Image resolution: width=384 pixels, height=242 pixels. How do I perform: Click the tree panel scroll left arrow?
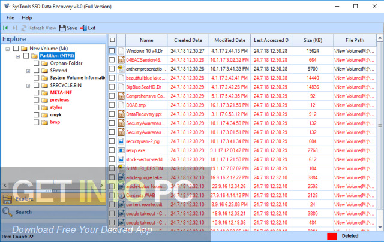[x=5, y=186]
